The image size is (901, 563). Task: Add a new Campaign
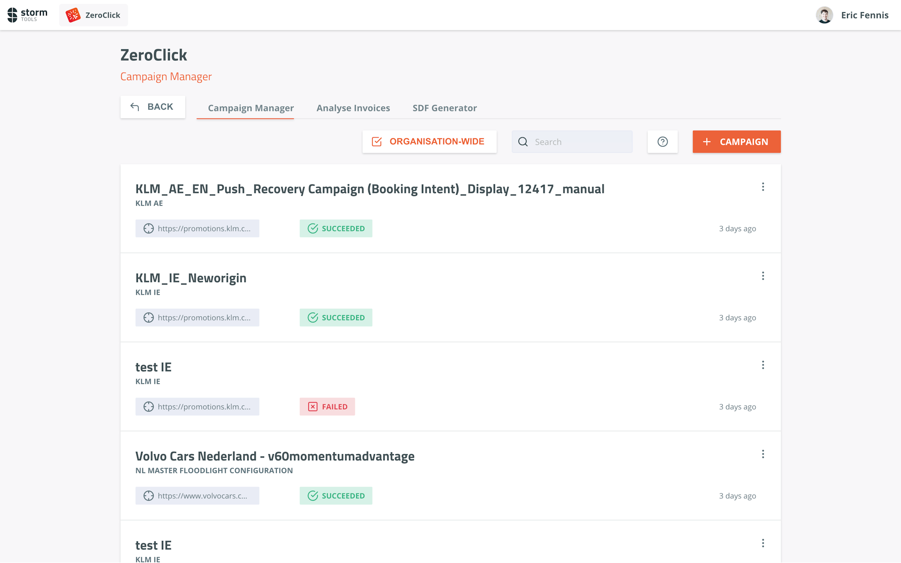[x=736, y=142]
